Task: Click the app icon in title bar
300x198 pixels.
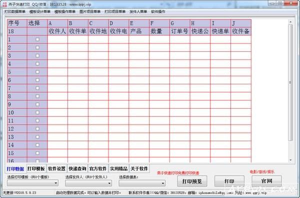Action: 4,4
